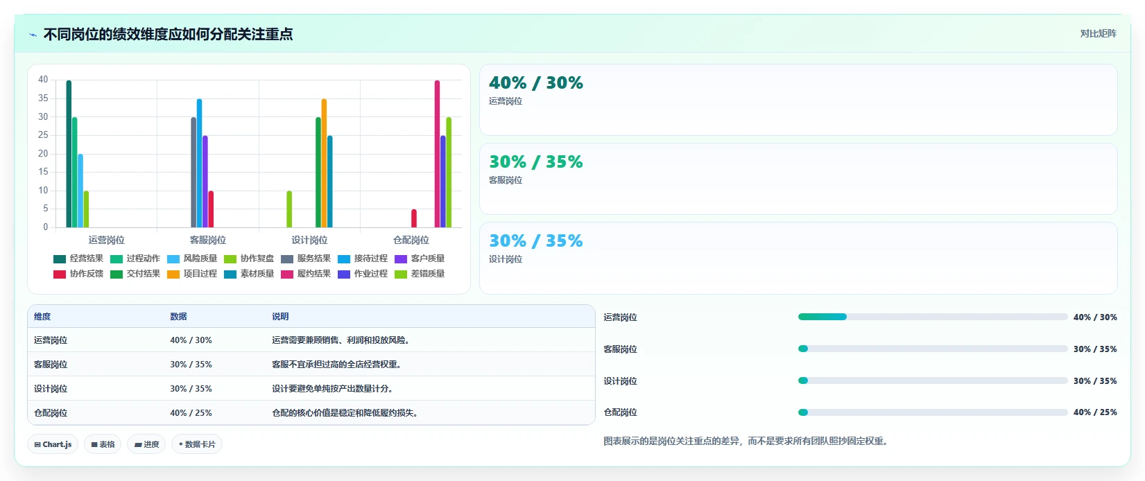1145x481 pixels.
Task: Toggle the 协作复盘 legend item
Action: pyautogui.click(x=249, y=259)
